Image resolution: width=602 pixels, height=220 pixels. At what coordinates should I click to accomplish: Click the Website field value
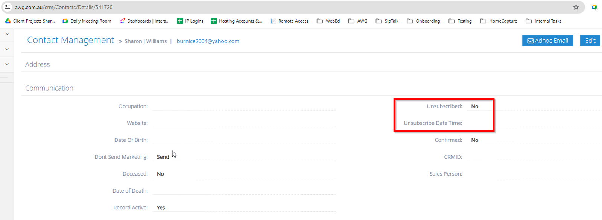click(244, 123)
